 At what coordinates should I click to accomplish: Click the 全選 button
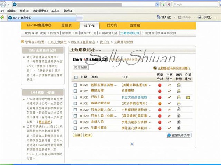(x=77, y=135)
